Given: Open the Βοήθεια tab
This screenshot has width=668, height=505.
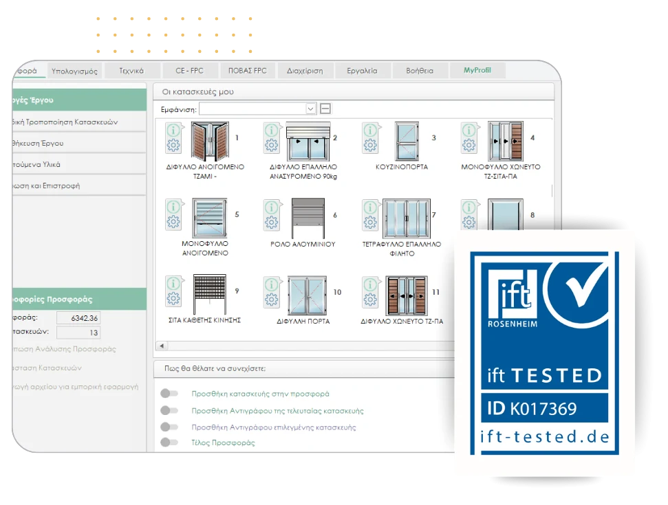Looking at the screenshot, I should point(420,71).
